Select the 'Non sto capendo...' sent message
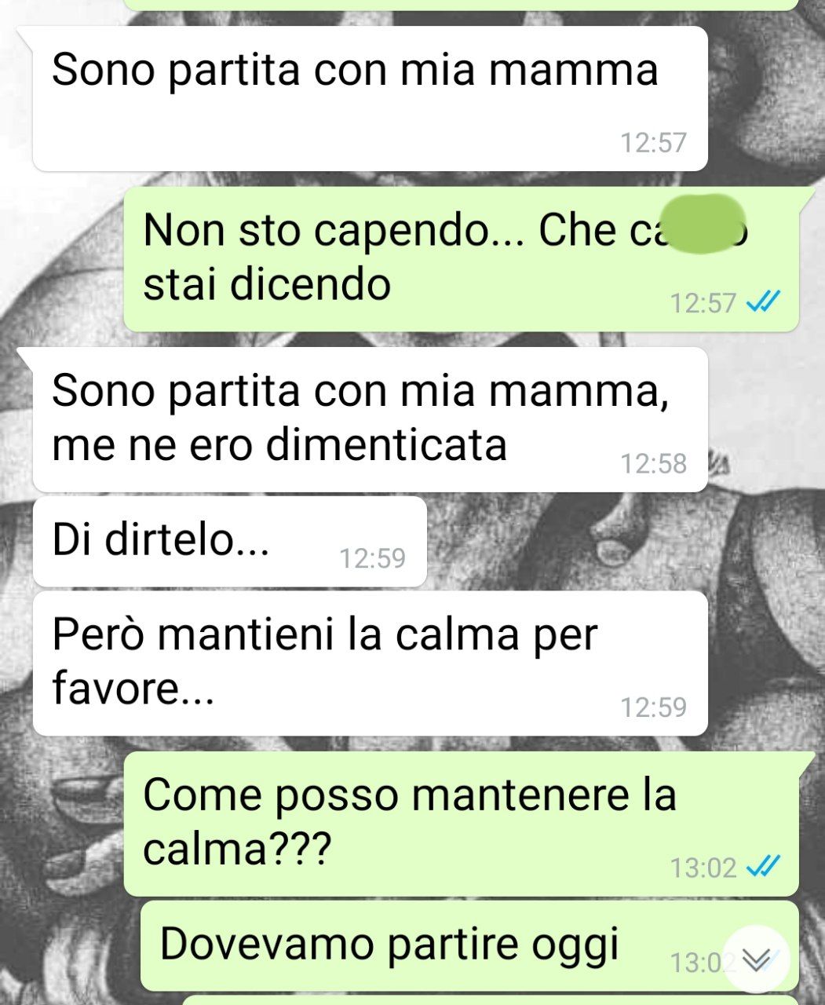The image size is (825, 1005). (x=461, y=259)
